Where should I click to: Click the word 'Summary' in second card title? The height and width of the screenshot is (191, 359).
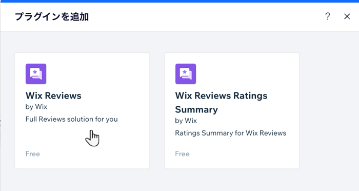(x=196, y=109)
